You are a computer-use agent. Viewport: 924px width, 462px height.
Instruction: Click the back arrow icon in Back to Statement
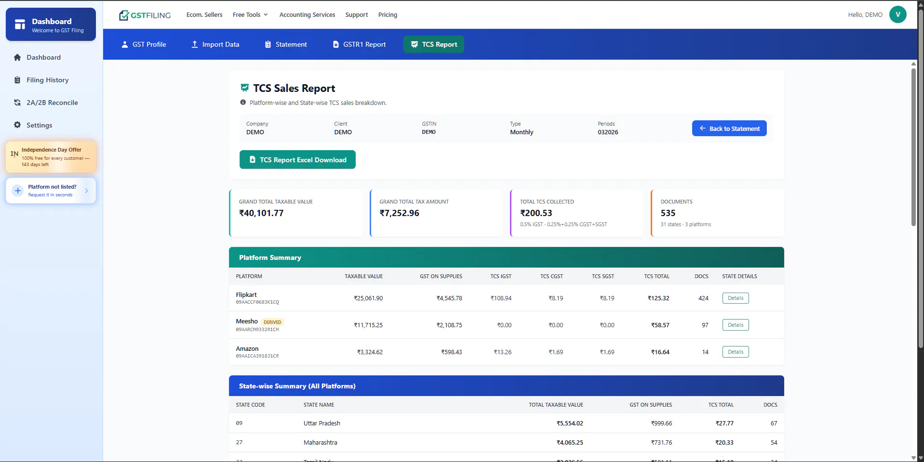(703, 128)
